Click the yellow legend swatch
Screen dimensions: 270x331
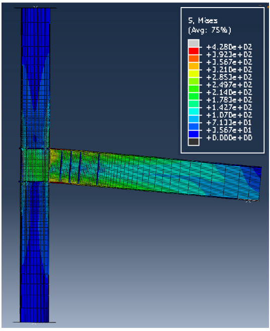coord(194,74)
